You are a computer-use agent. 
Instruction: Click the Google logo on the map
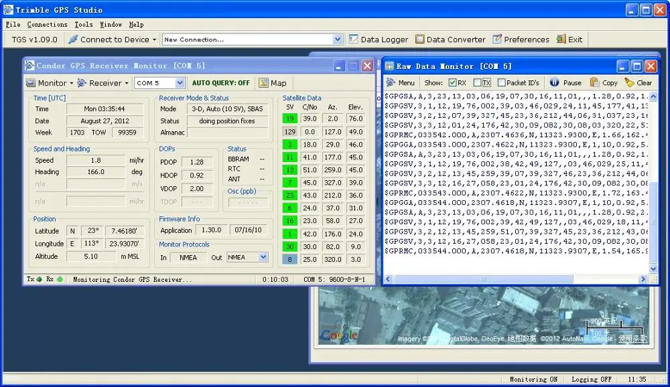pos(339,335)
